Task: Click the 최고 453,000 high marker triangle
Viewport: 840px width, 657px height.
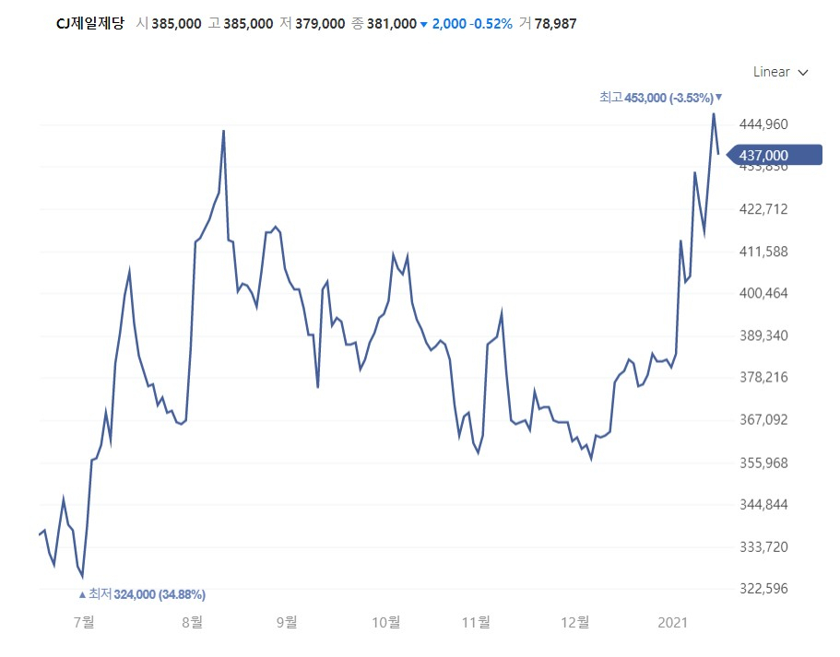Action: 718,97
